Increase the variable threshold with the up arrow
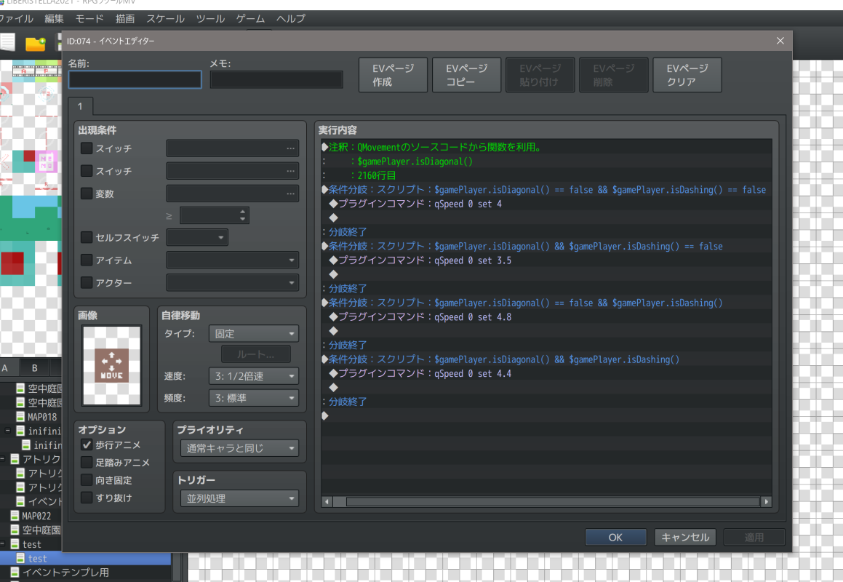Image resolution: width=843 pixels, height=582 pixels. (242, 212)
